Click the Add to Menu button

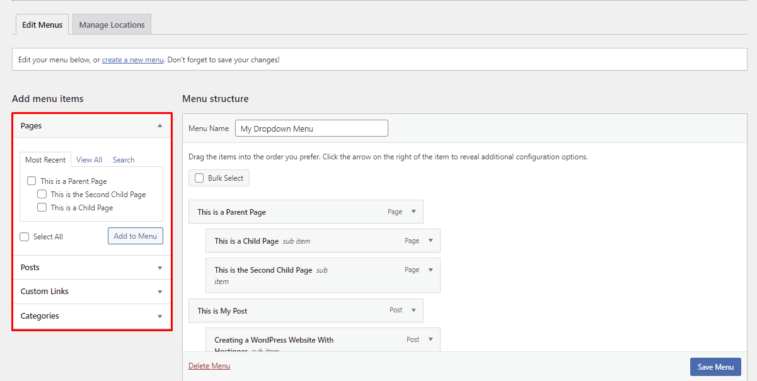tap(135, 236)
